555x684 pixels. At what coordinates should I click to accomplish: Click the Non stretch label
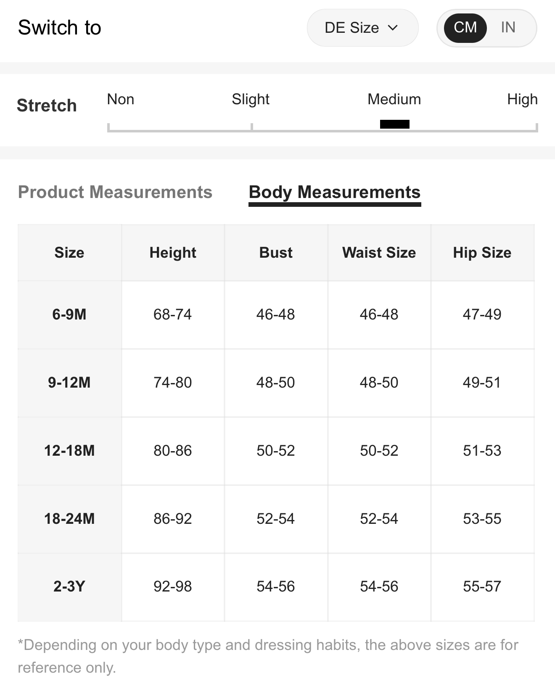pos(121,99)
